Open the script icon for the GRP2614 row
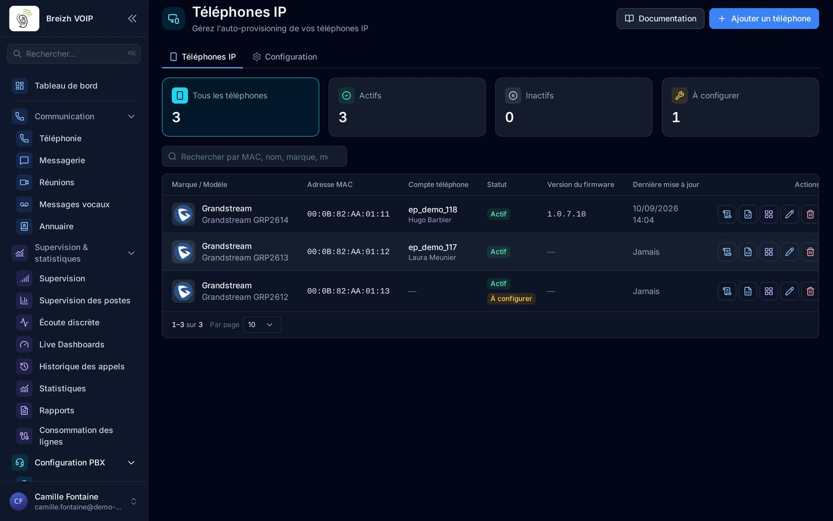Screen dimensions: 833x521 [x=727, y=214]
